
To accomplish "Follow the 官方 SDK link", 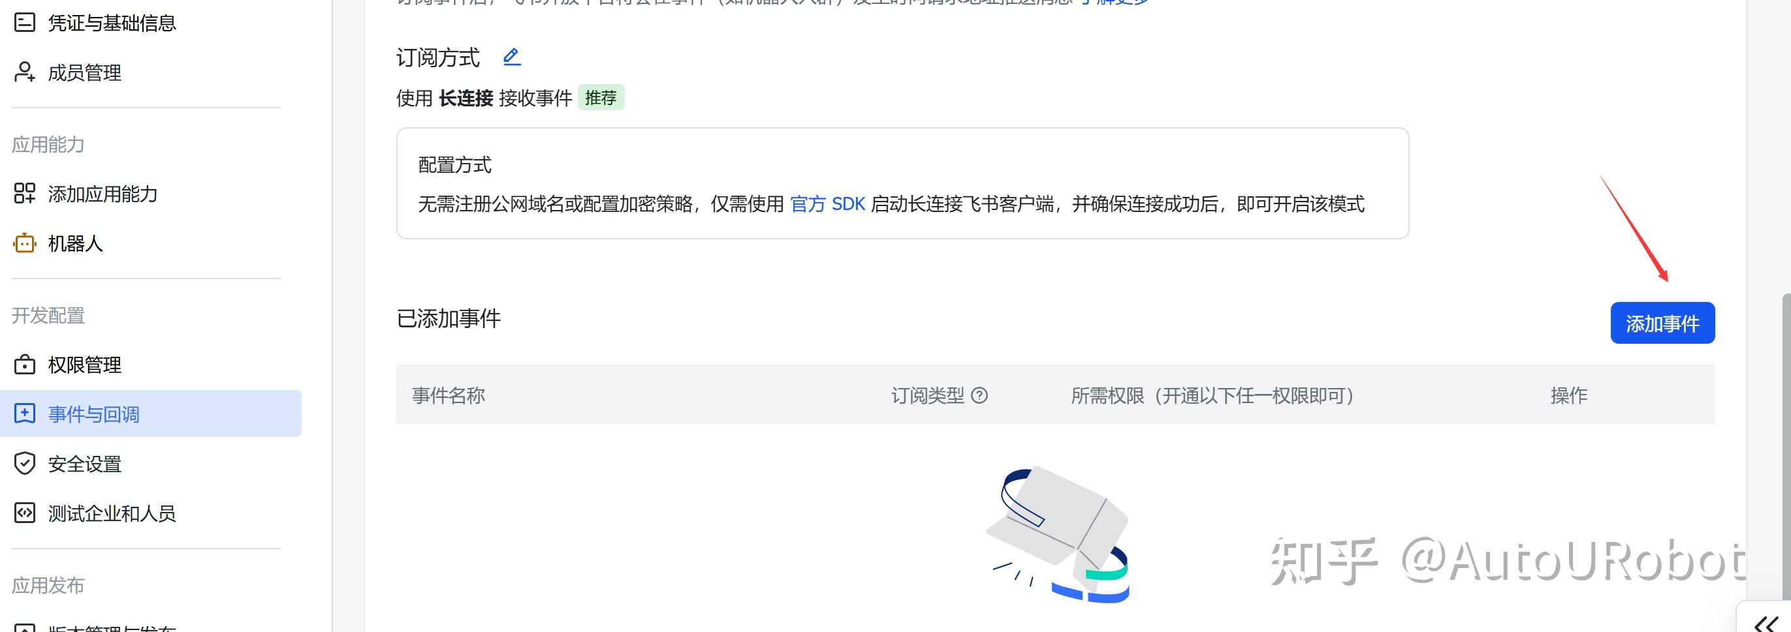I will point(827,203).
